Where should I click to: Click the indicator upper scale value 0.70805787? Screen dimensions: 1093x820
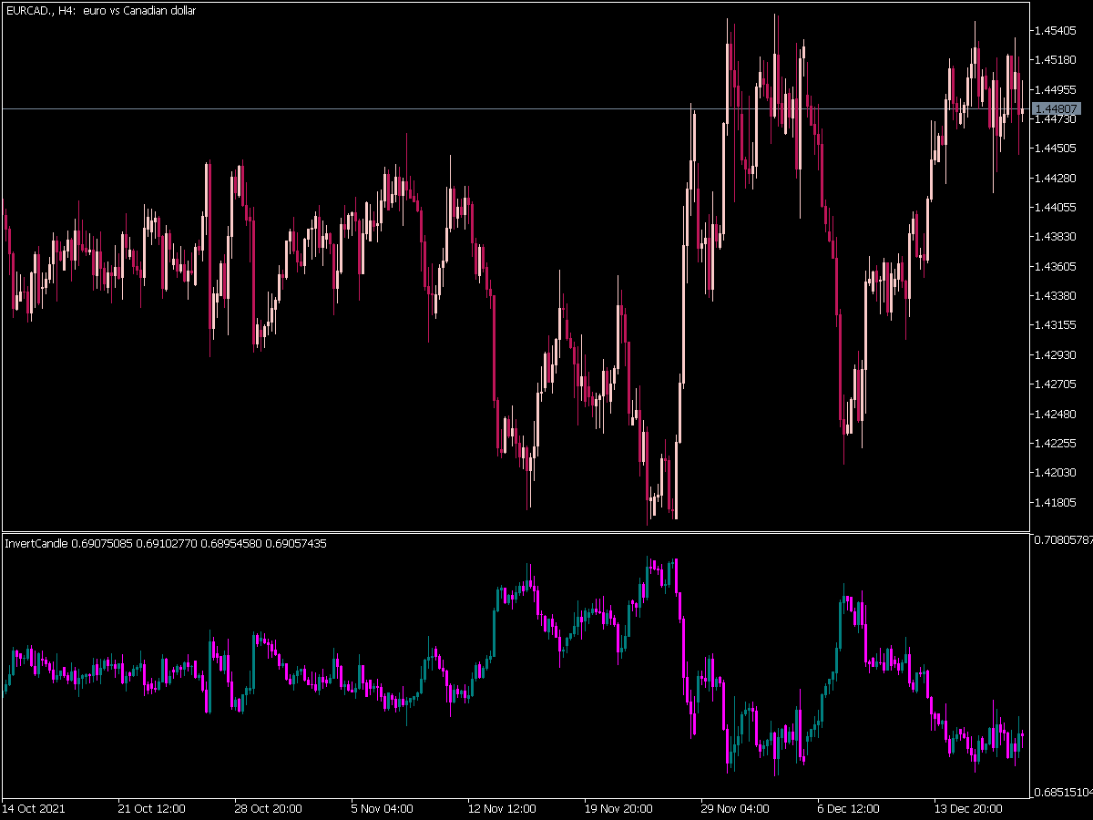(1063, 539)
